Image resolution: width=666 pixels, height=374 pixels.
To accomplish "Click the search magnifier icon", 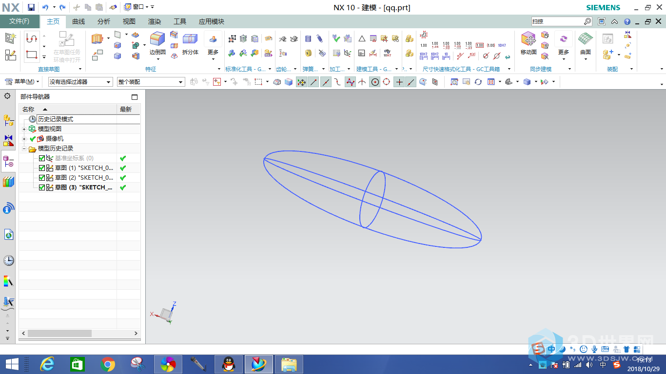I will coord(588,21).
